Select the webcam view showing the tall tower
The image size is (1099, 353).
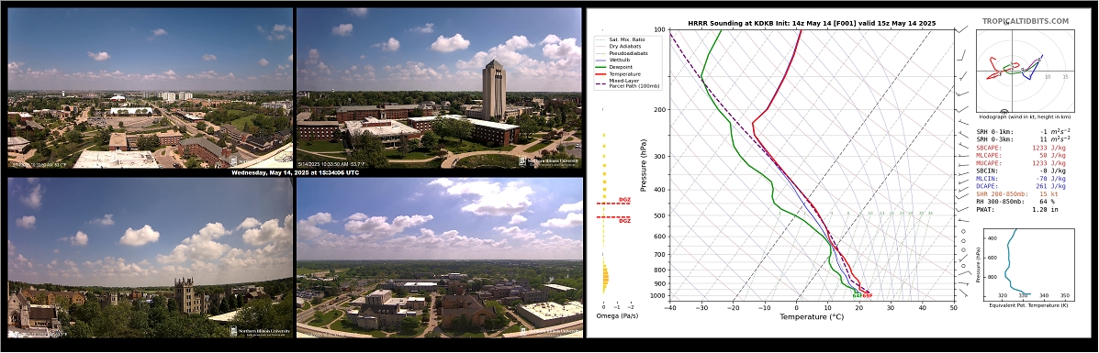coord(440,87)
